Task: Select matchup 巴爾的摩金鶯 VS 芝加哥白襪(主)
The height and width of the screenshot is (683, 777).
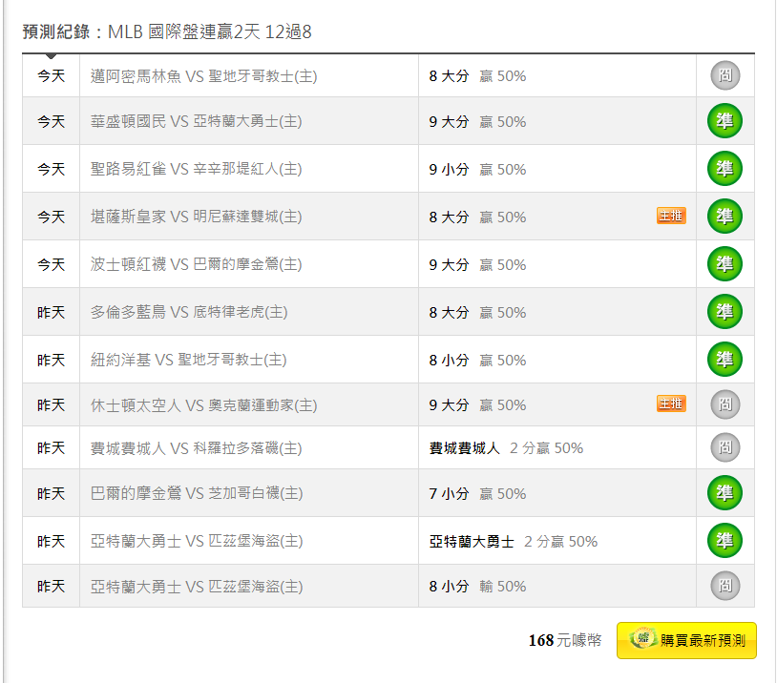Action: coord(197,493)
